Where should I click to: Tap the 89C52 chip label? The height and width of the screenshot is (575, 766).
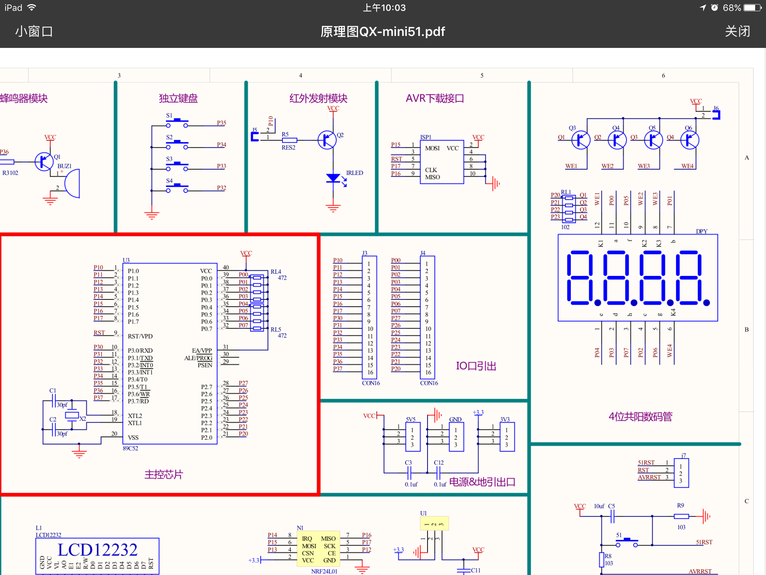point(130,448)
